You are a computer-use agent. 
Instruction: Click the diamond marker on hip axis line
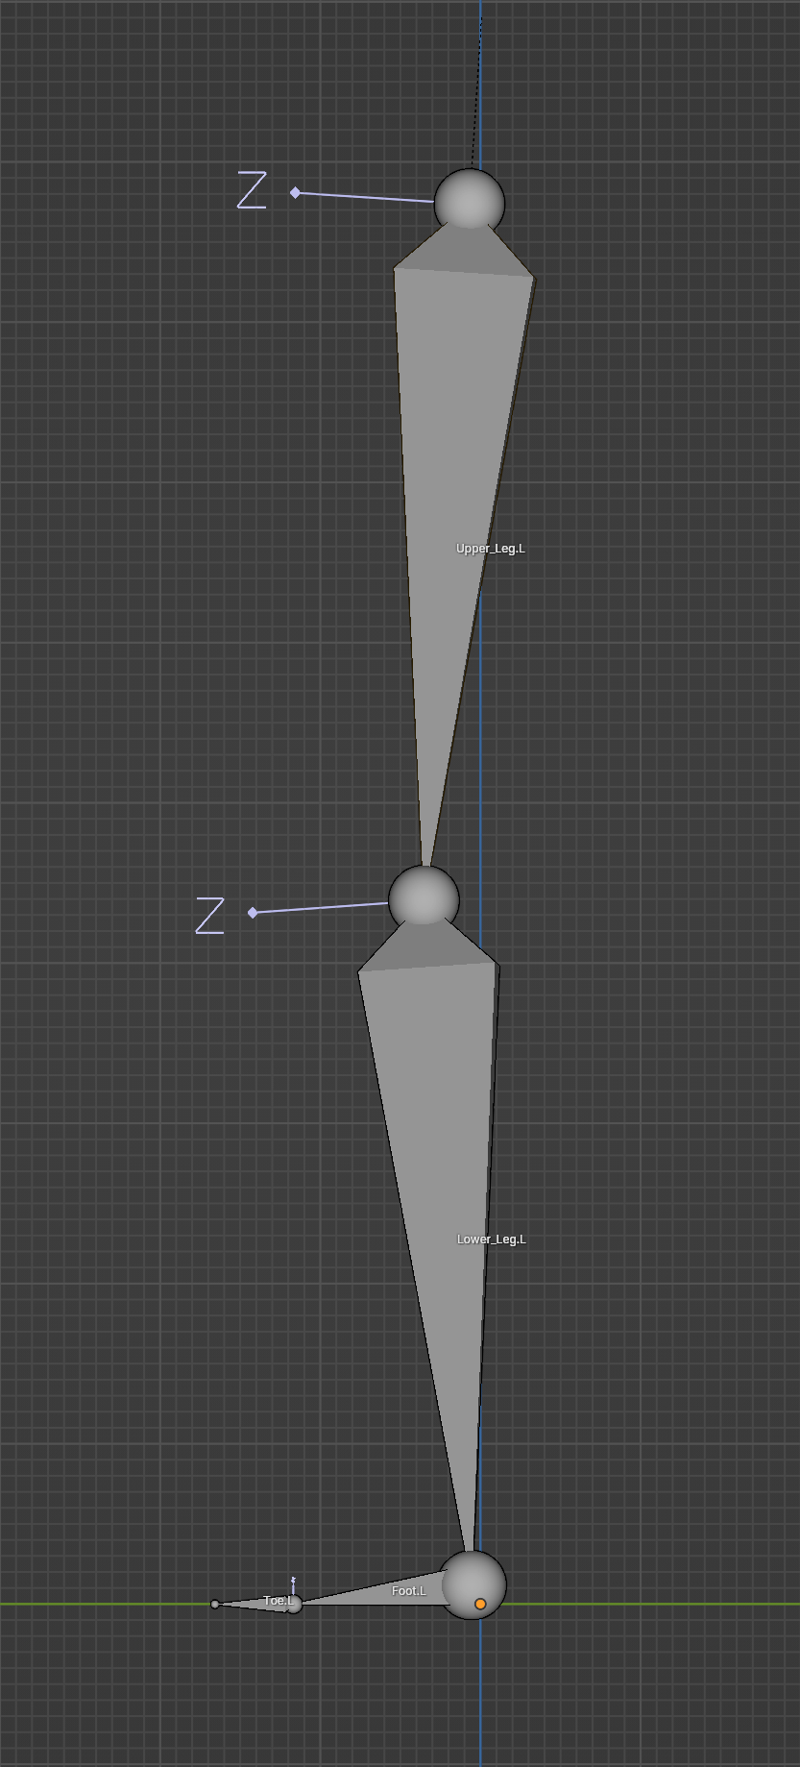pyautogui.click(x=295, y=193)
